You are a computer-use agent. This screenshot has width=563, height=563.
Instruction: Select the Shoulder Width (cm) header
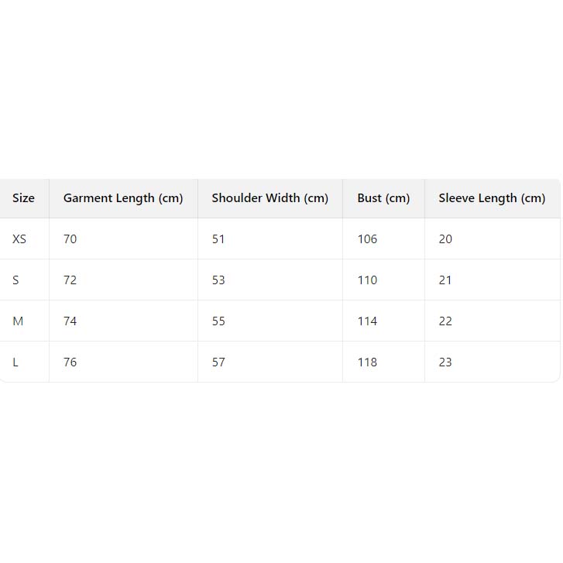click(x=269, y=198)
